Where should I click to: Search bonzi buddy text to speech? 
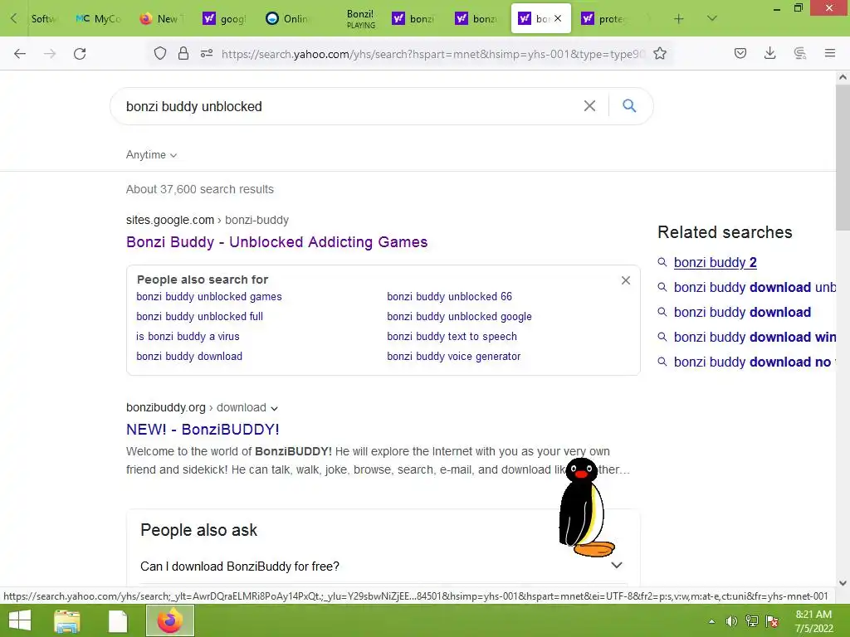(452, 337)
